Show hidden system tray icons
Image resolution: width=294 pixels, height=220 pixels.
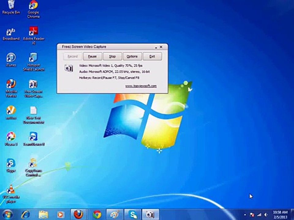245,215
